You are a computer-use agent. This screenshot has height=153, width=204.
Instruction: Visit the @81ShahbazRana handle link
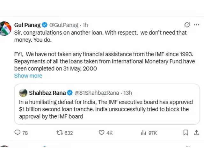click(x=97, y=93)
